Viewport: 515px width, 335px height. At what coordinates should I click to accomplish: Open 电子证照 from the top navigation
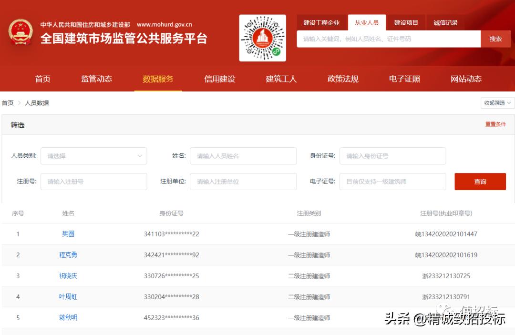(x=404, y=79)
